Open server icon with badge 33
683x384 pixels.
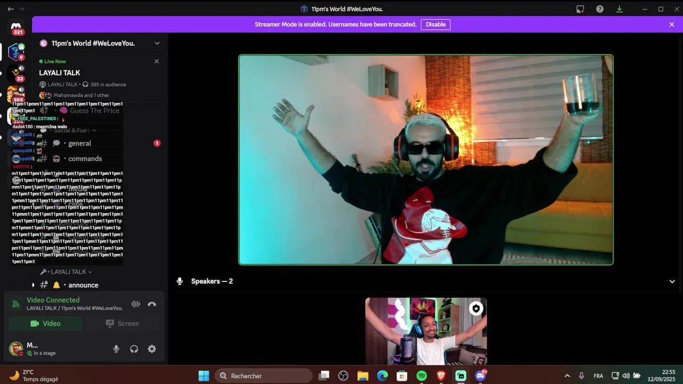(x=16, y=74)
